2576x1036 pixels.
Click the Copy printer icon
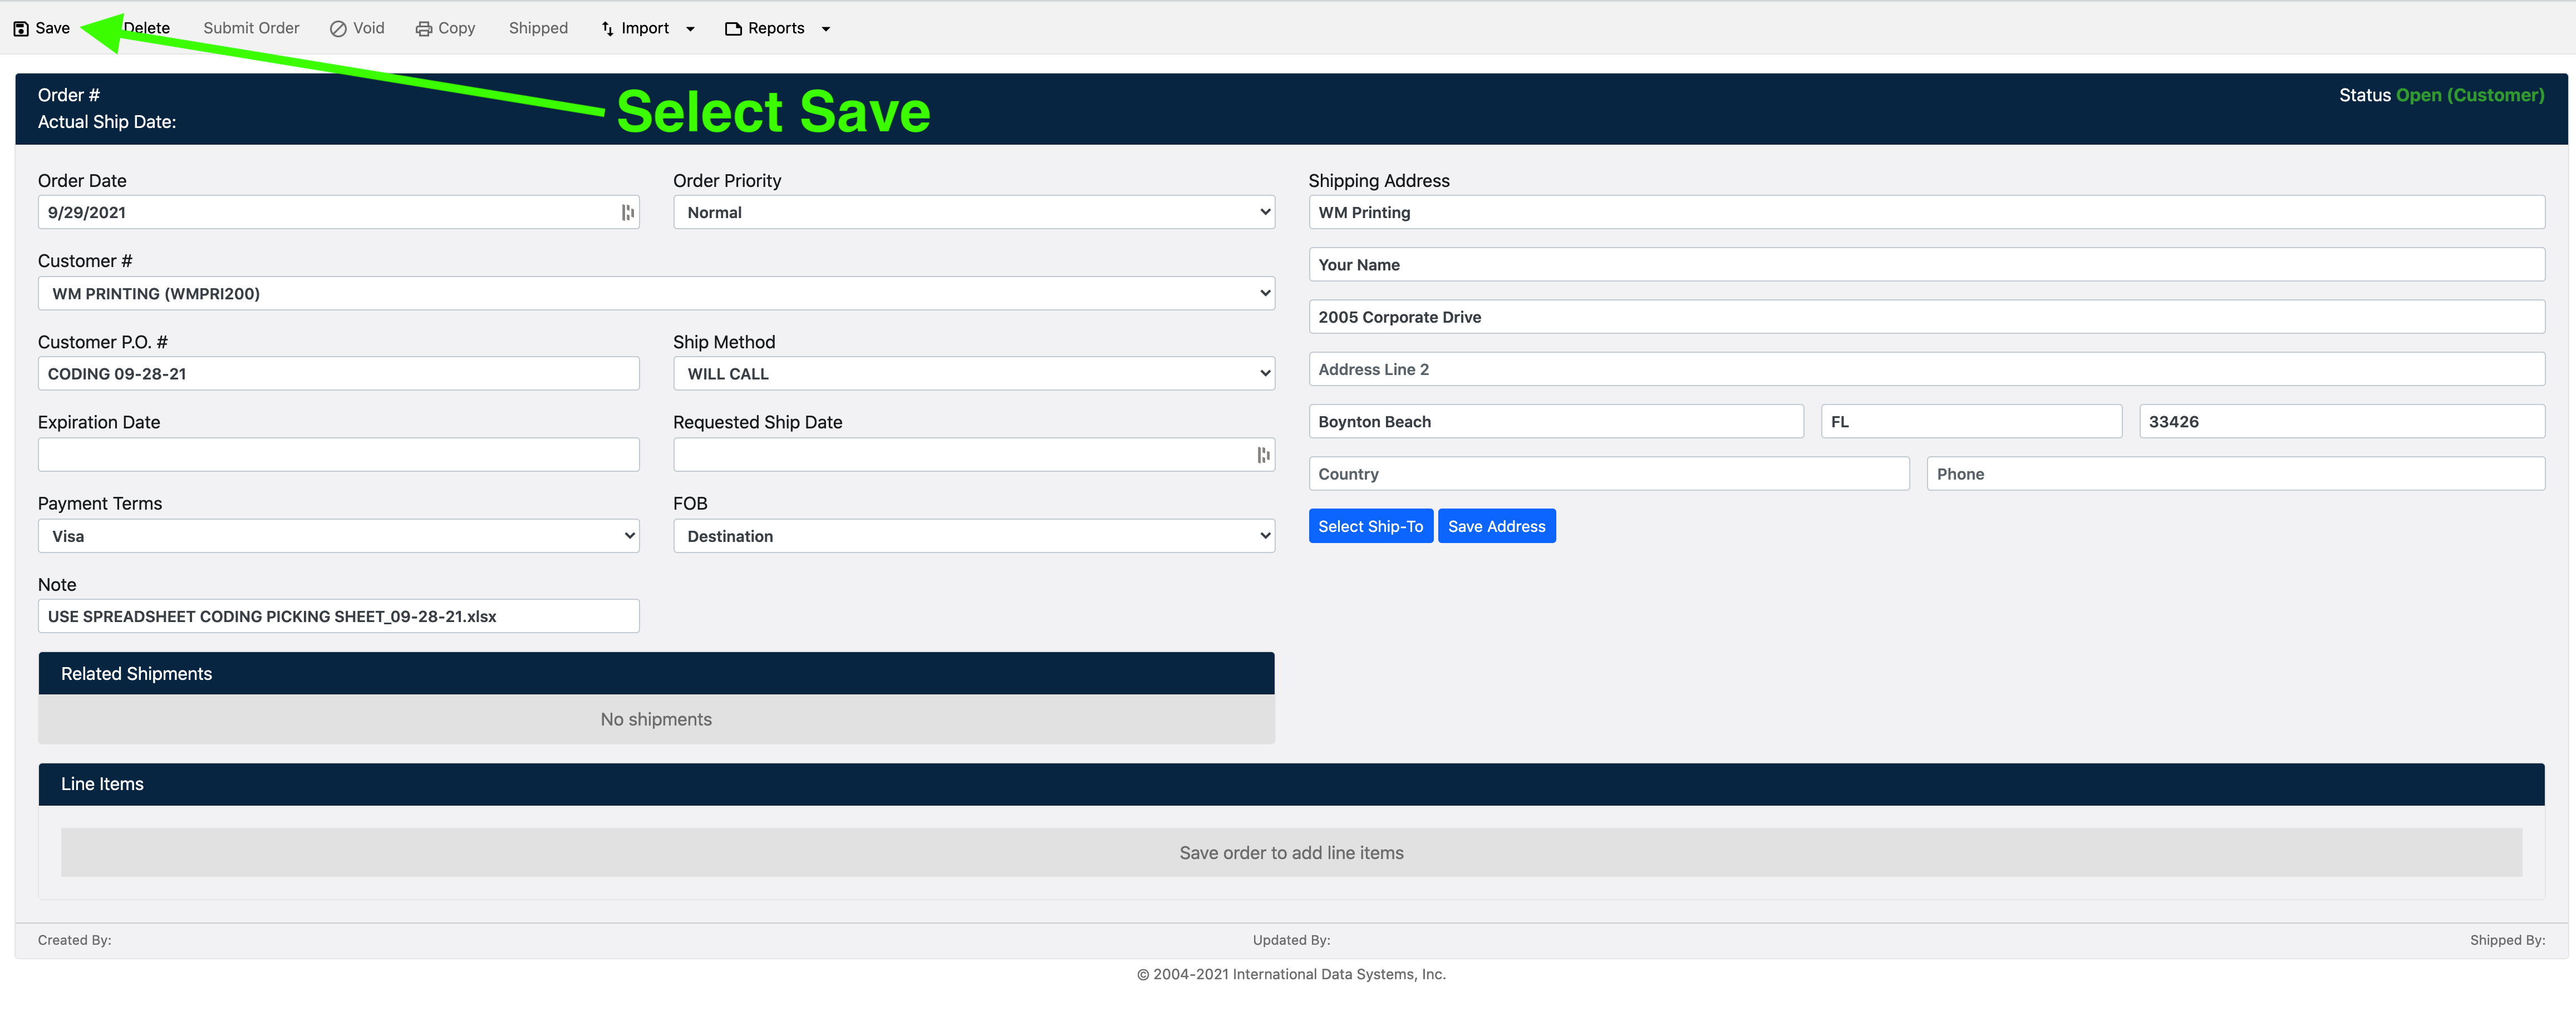tap(424, 29)
